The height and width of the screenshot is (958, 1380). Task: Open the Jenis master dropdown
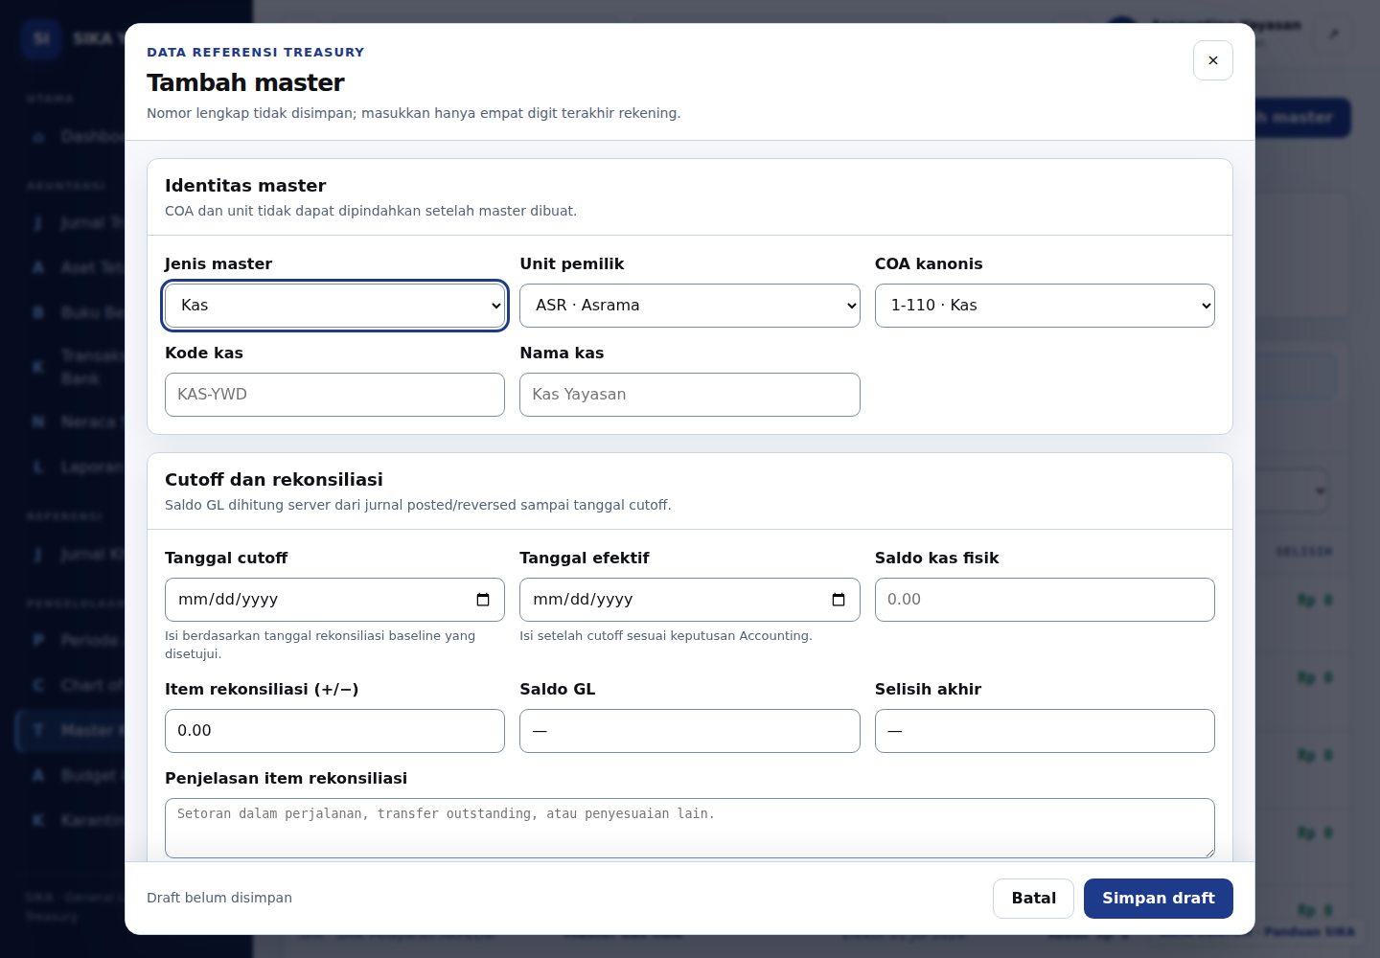[334, 306]
